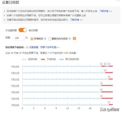Viewport: 122px width, 114px height.
Task: Click axis label 6 on chart
Action: [x=45, y=108]
